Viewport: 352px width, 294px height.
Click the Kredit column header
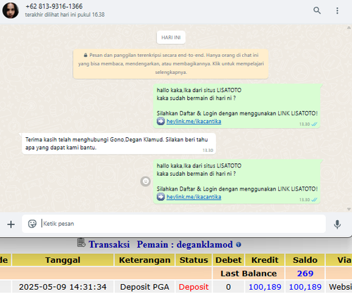point(265,260)
